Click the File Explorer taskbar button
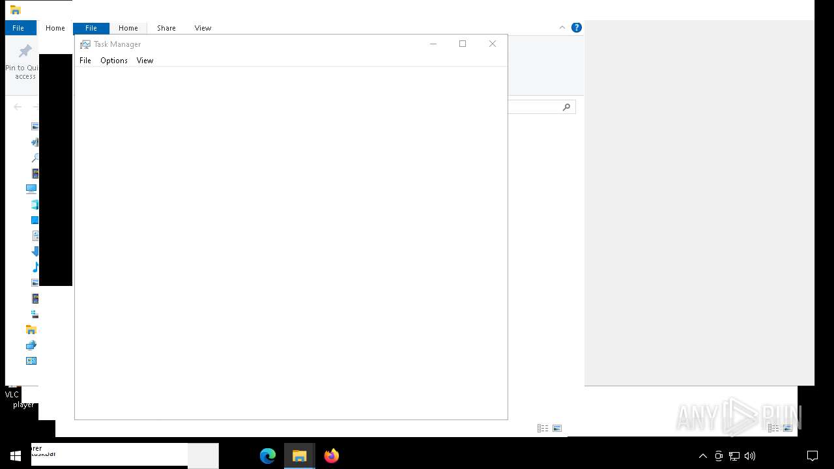 coord(300,456)
